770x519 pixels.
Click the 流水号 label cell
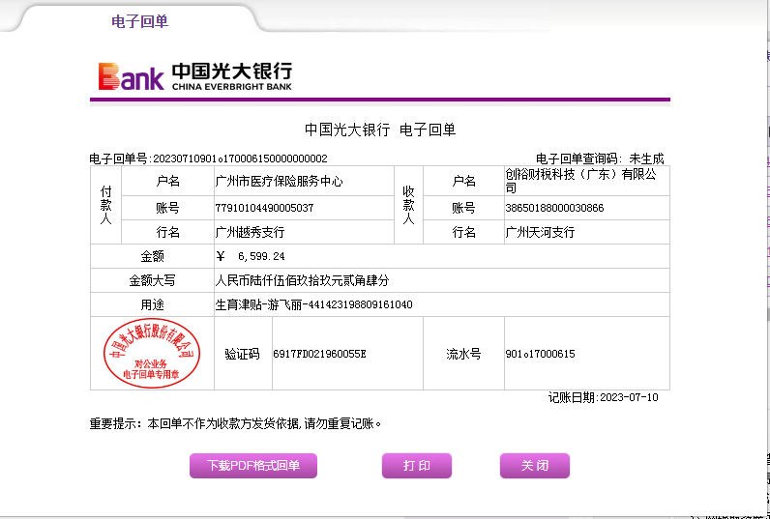pyautogui.click(x=463, y=354)
